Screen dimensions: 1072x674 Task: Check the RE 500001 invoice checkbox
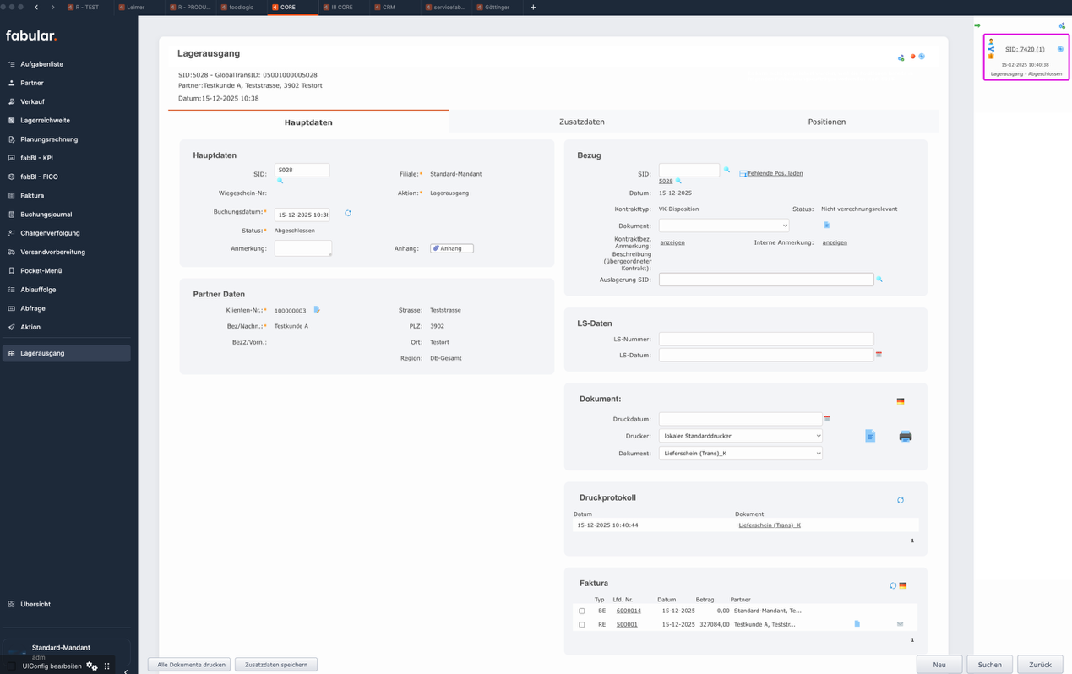coord(581,625)
